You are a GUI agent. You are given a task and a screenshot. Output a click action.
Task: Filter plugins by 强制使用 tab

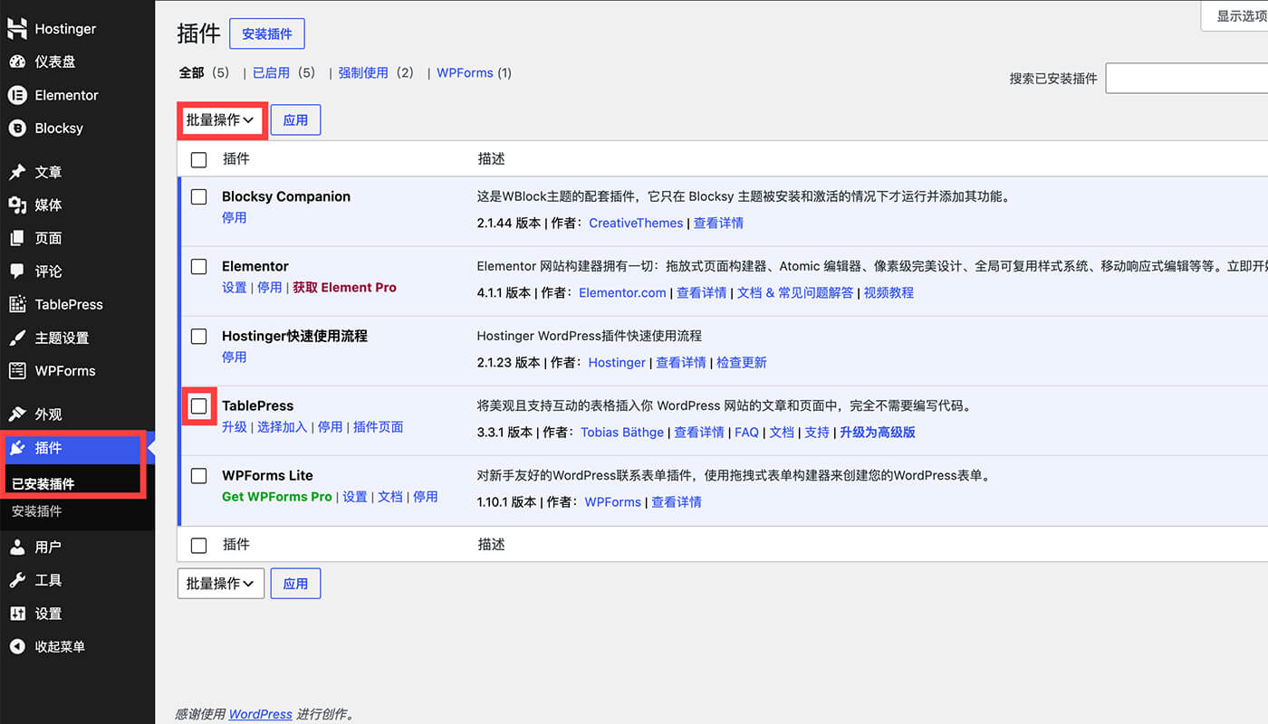pos(363,72)
